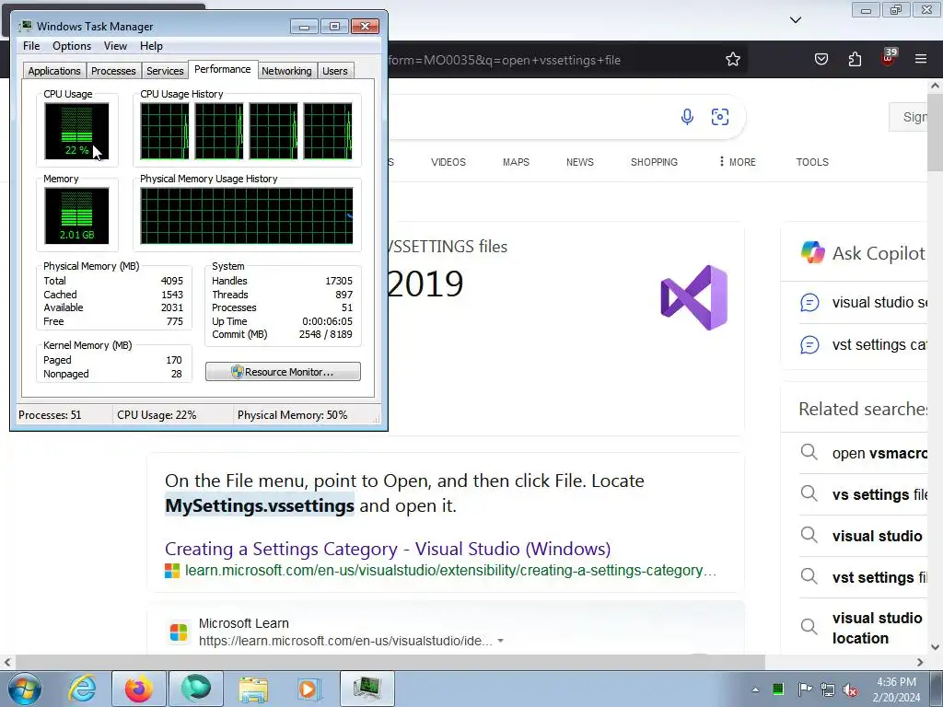Select the MAPS search tab
943x707 pixels.
coord(516,162)
